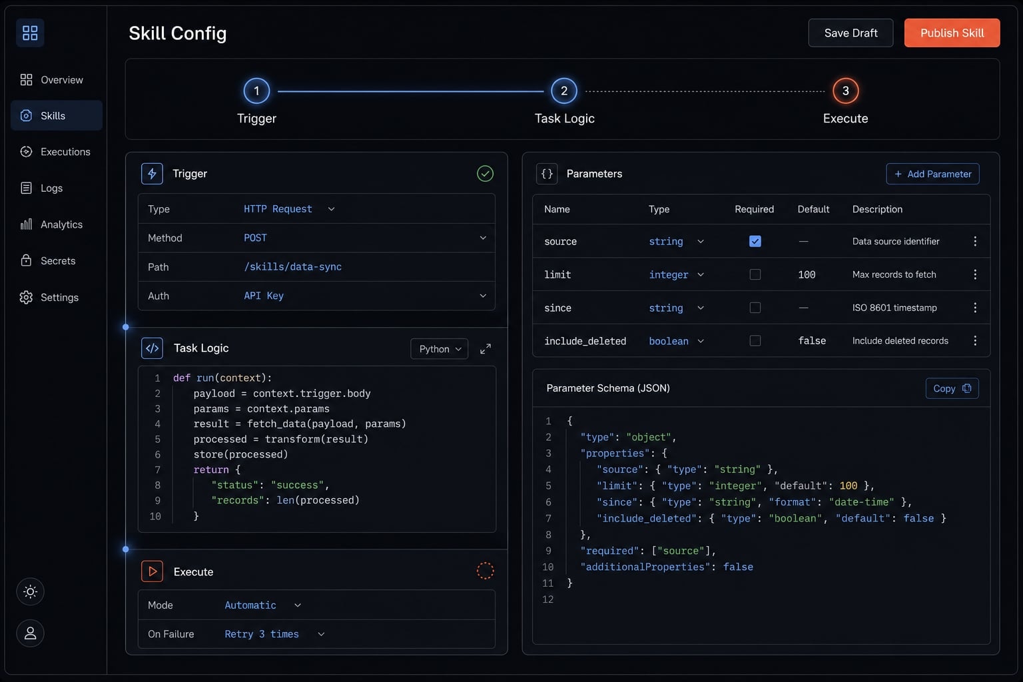Viewport: 1023px width, 682px height.
Task: Click the include_deleted default value false
Action: click(812, 341)
